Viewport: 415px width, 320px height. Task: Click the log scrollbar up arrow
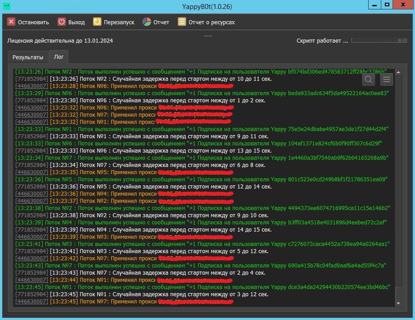coord(398,72)
